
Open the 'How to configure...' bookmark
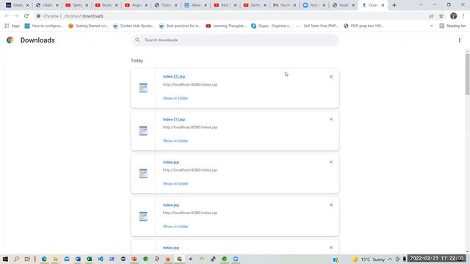[x=44, y=26]
